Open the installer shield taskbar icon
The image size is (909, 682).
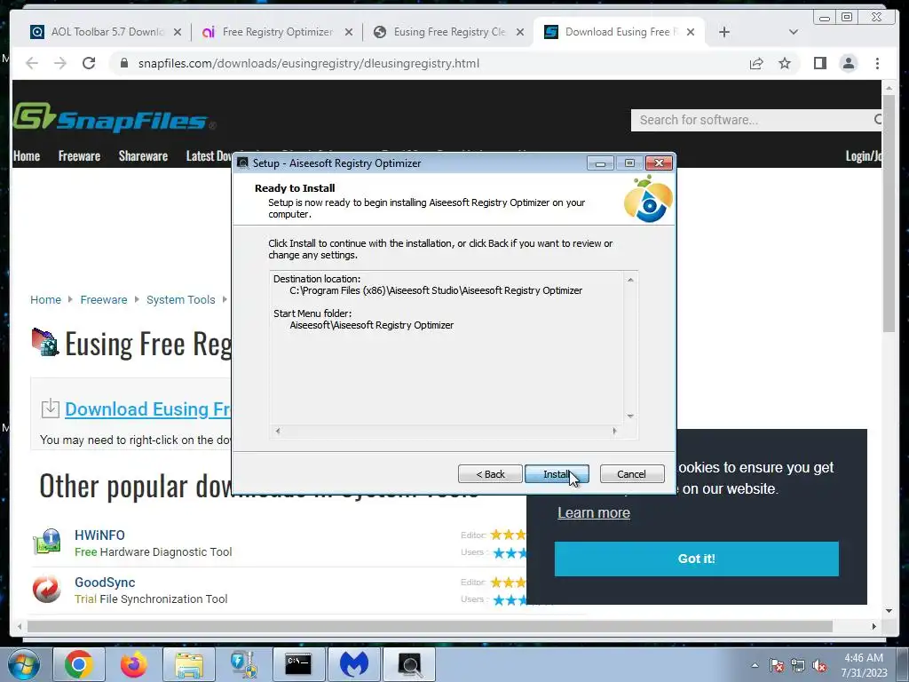pyautogui.click(x=244, y=664)
